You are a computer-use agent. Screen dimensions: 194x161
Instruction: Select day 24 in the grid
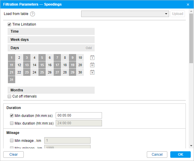[x=34, y=72]
